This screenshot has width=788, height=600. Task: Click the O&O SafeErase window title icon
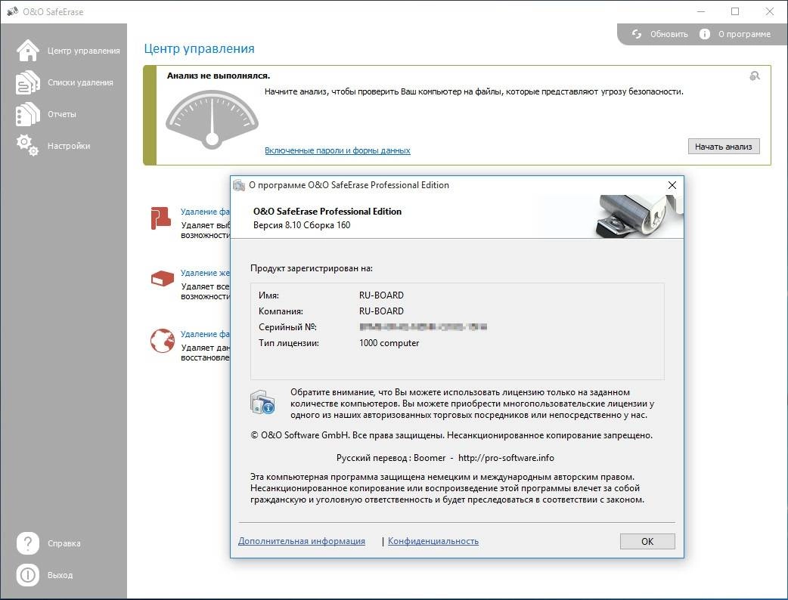(x=13, y=11)
